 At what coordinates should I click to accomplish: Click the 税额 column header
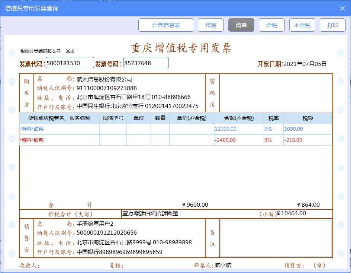(309, 117)
